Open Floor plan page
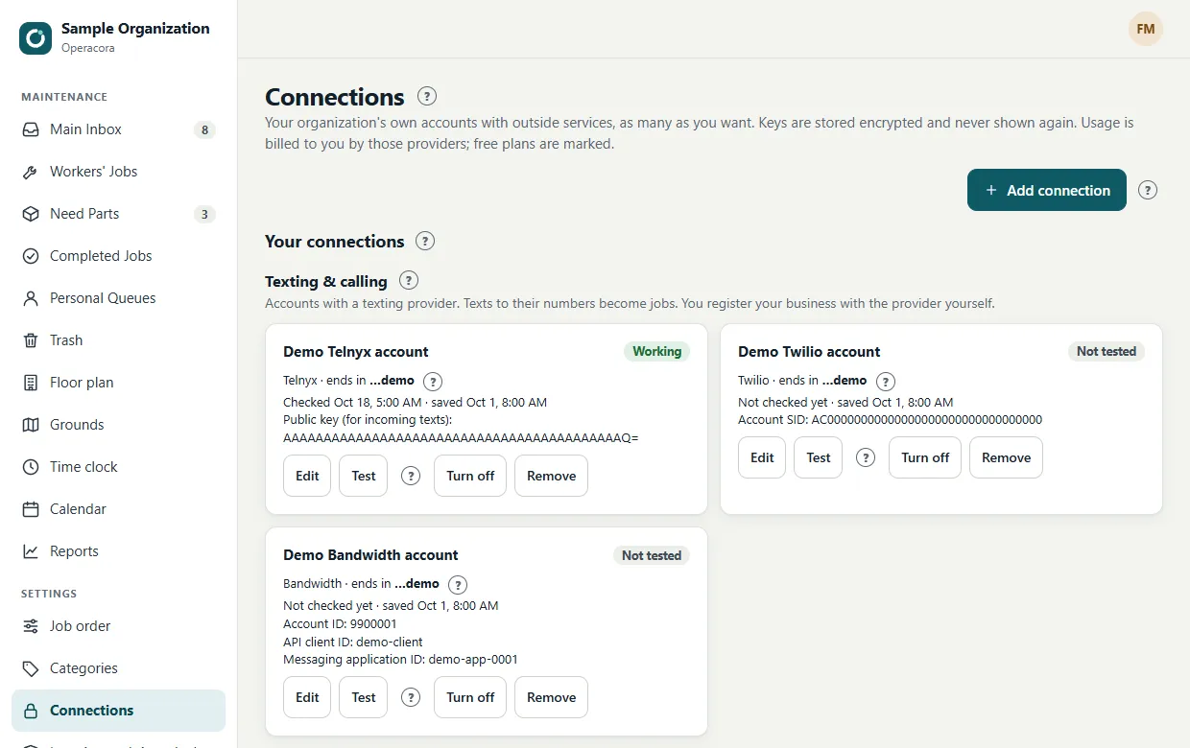The image size is (1190, 748). (x=119, y=383)
